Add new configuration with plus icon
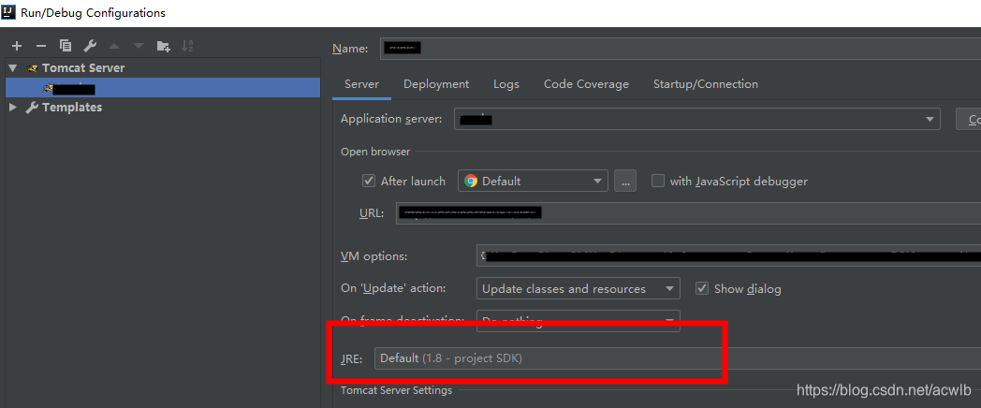This screenshot has width=981, height=408. tap(17, 46)
